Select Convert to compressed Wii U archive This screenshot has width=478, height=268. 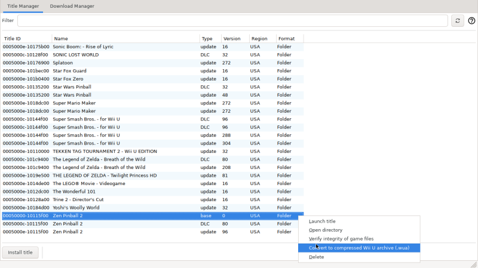(359, 248)
